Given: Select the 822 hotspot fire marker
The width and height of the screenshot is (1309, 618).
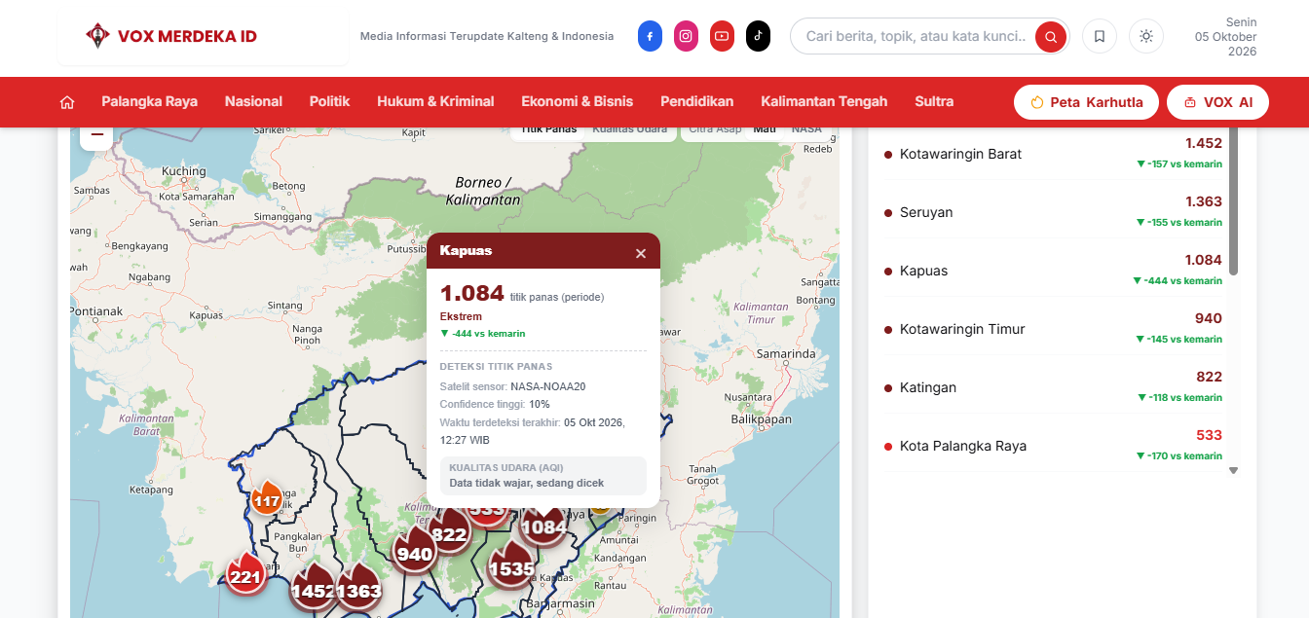Looking at the screenshot, I should [449, 531].
